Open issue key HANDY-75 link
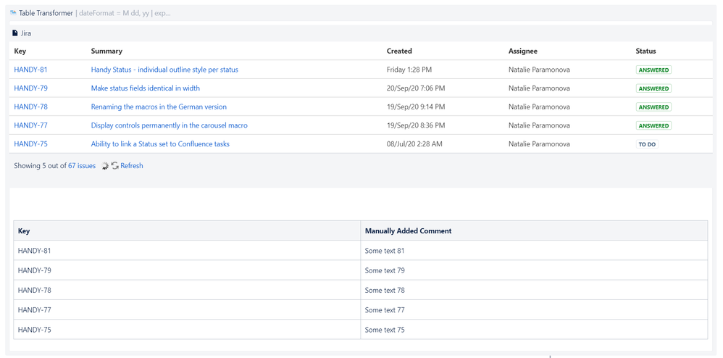723x358 pixels. pos(30,144)
